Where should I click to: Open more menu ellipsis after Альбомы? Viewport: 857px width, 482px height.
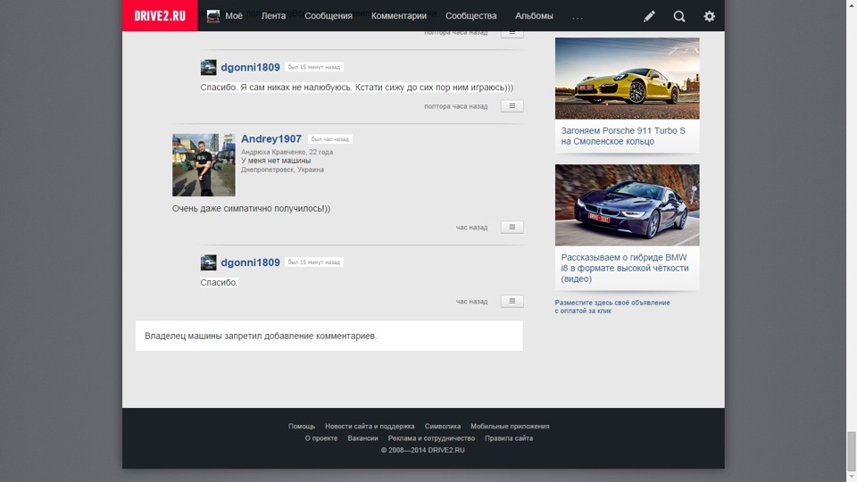(578, 17)
